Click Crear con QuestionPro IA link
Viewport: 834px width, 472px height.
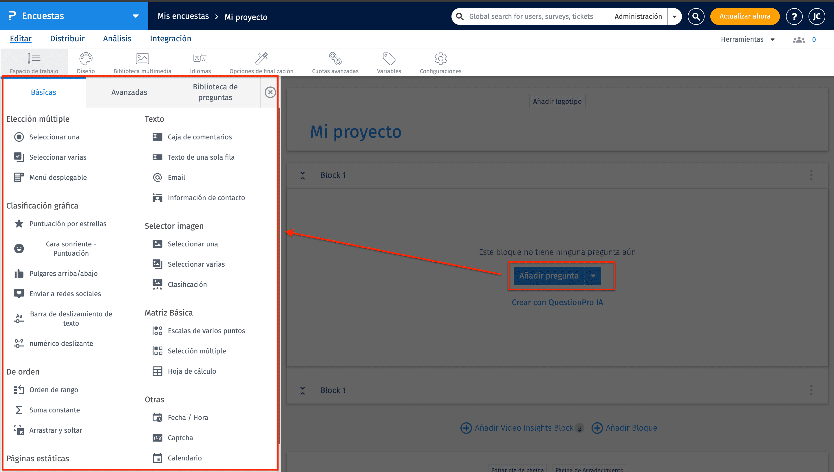[x=557, y=302]
